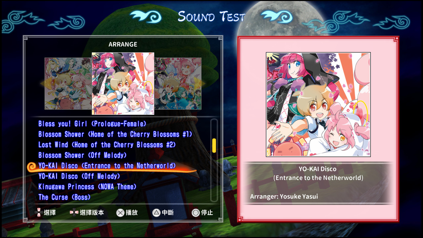Click the triangle button pause icon

pos(156,213)
